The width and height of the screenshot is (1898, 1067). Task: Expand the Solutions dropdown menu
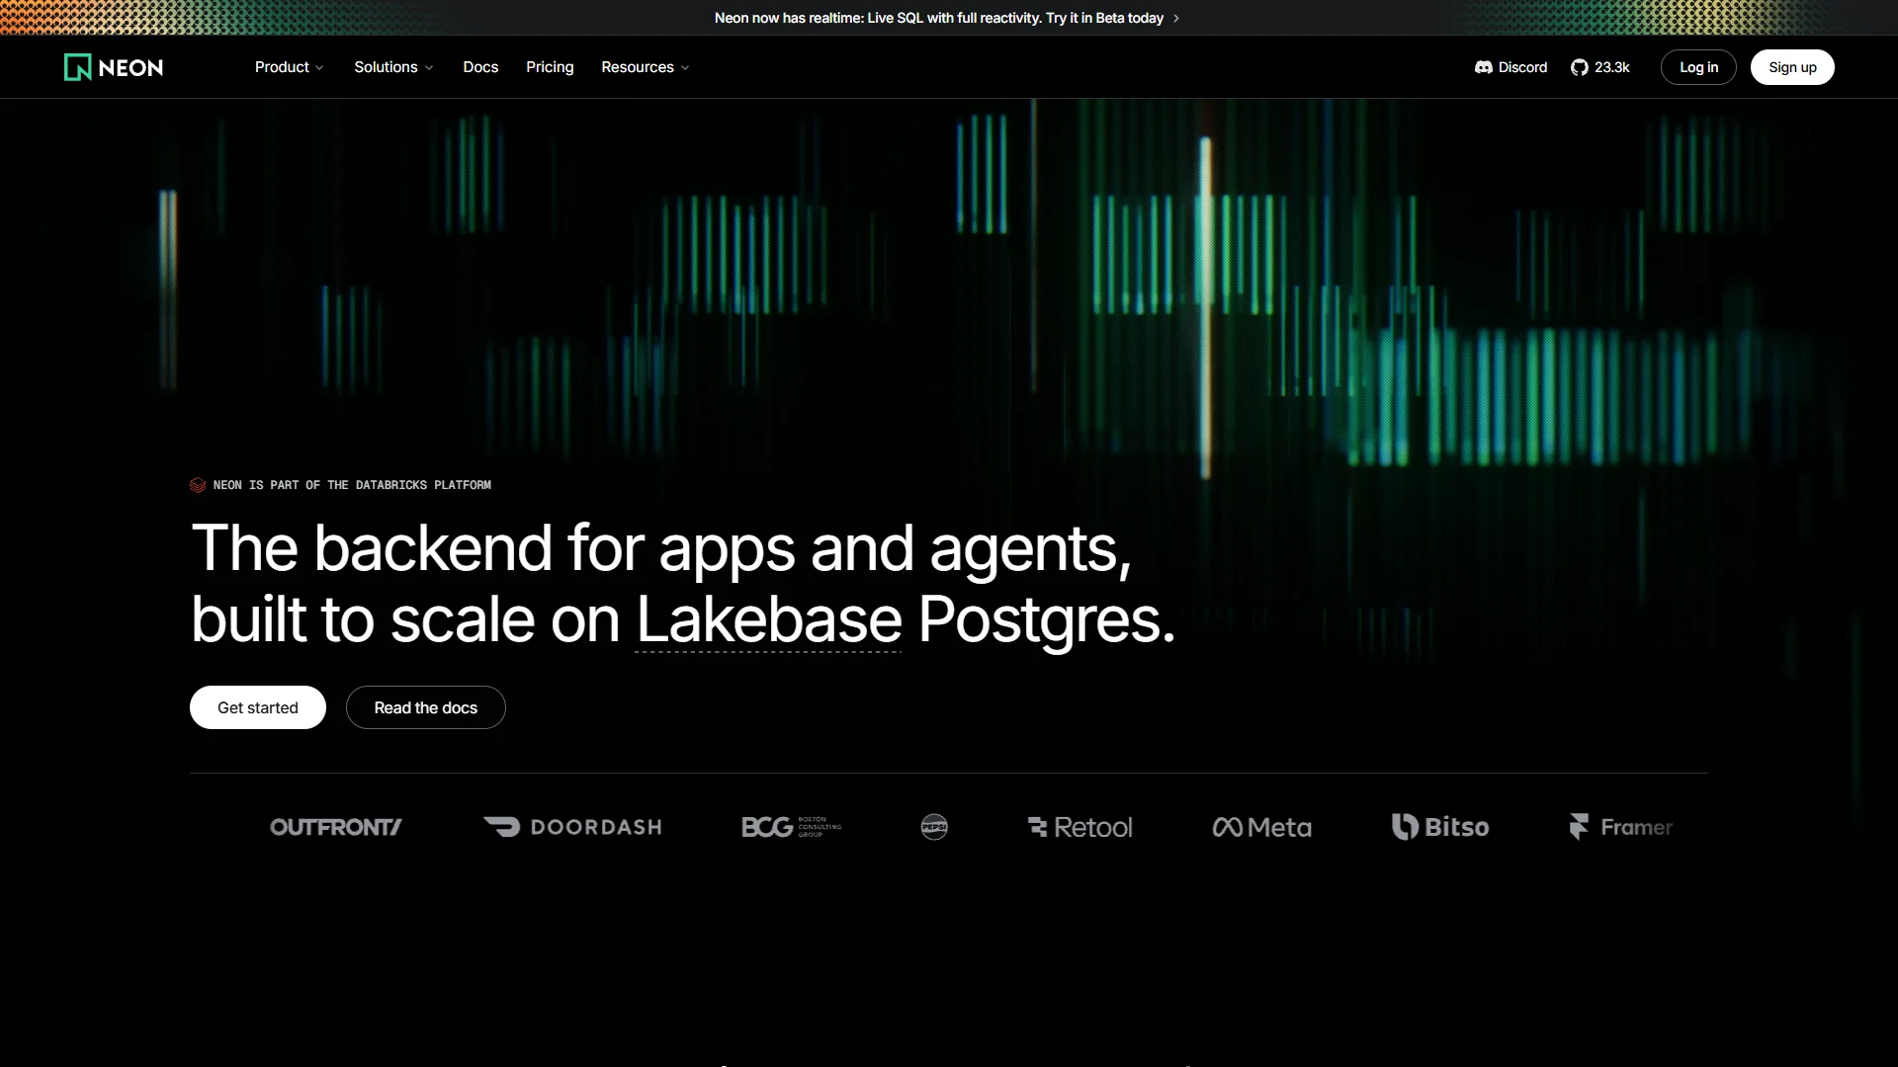pyautogui.click(x=393, y=67)
